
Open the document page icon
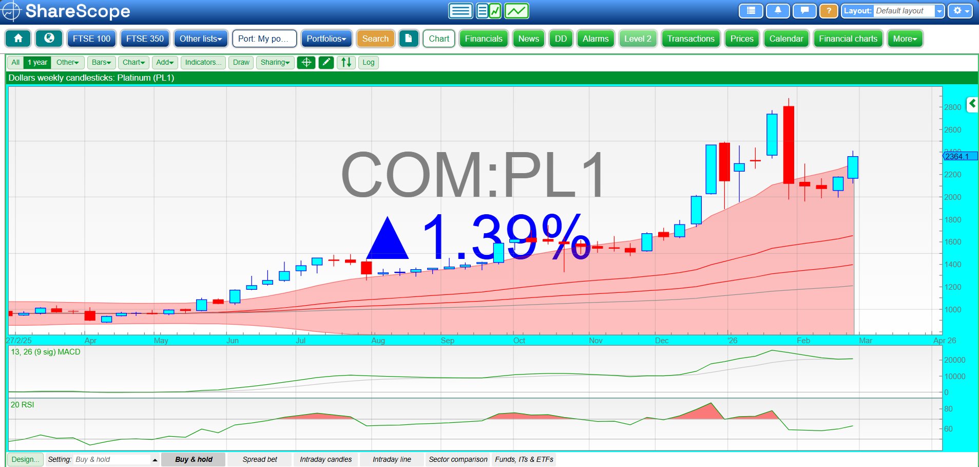click(x=409, y=39)
